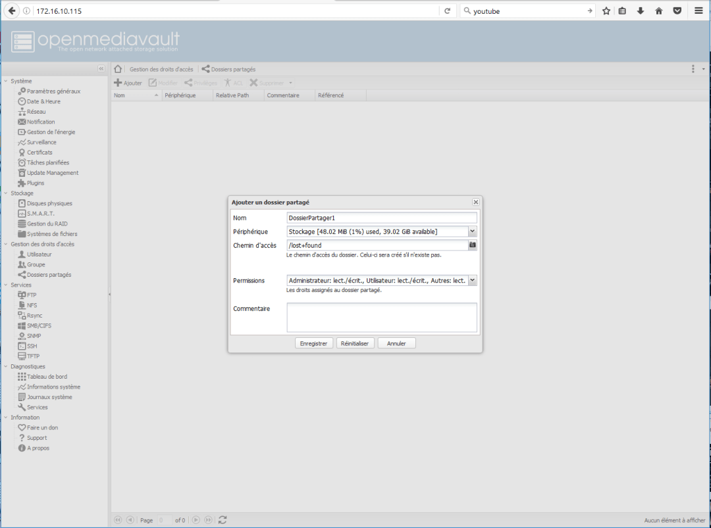Open SMB/CIFS service settings

38,325
